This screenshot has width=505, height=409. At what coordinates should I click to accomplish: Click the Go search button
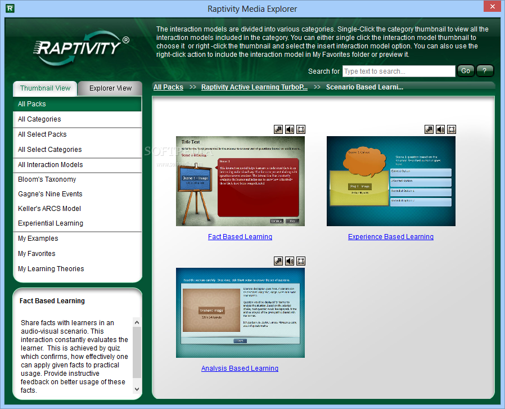[x=466, y=71]
